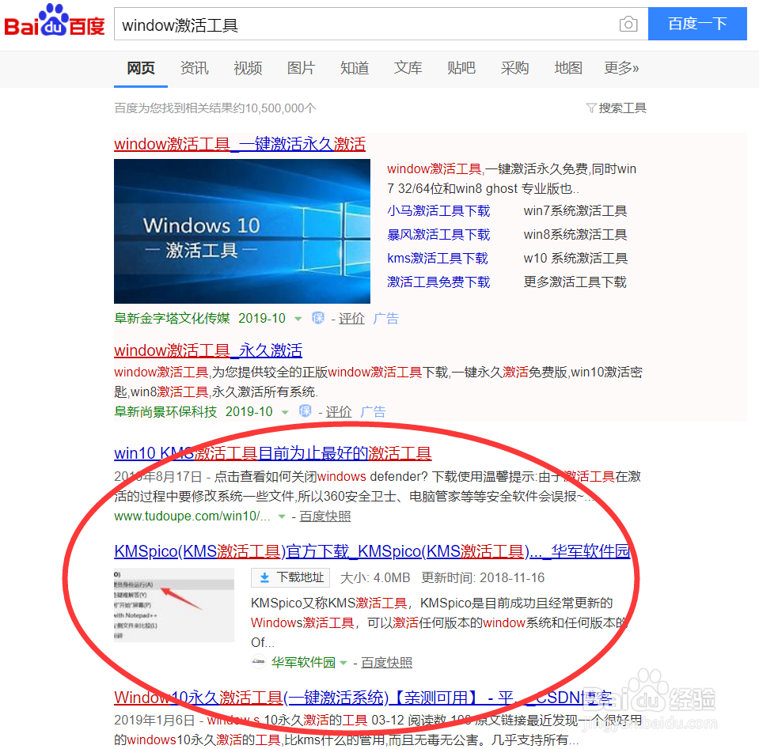The width and height of the screenshot is (759, 749).
Task: Click the Baidu logo
Action: click(54, 21)
